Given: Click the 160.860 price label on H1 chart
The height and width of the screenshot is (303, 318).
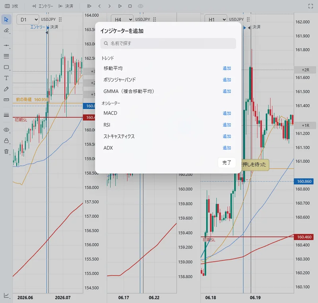Looking at the screenshot, I should point(304,181).
